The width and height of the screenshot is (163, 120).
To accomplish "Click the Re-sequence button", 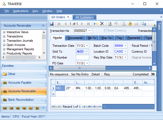I will (x=59, y=74).
